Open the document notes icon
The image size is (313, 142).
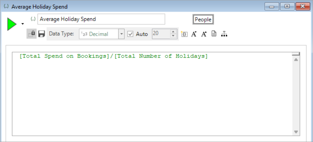click(214, 33)
